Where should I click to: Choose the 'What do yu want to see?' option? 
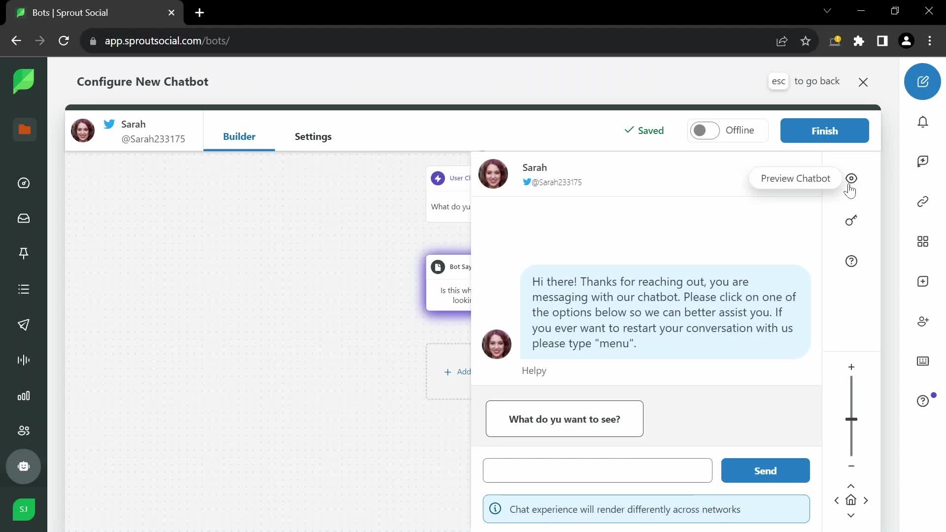564,419
